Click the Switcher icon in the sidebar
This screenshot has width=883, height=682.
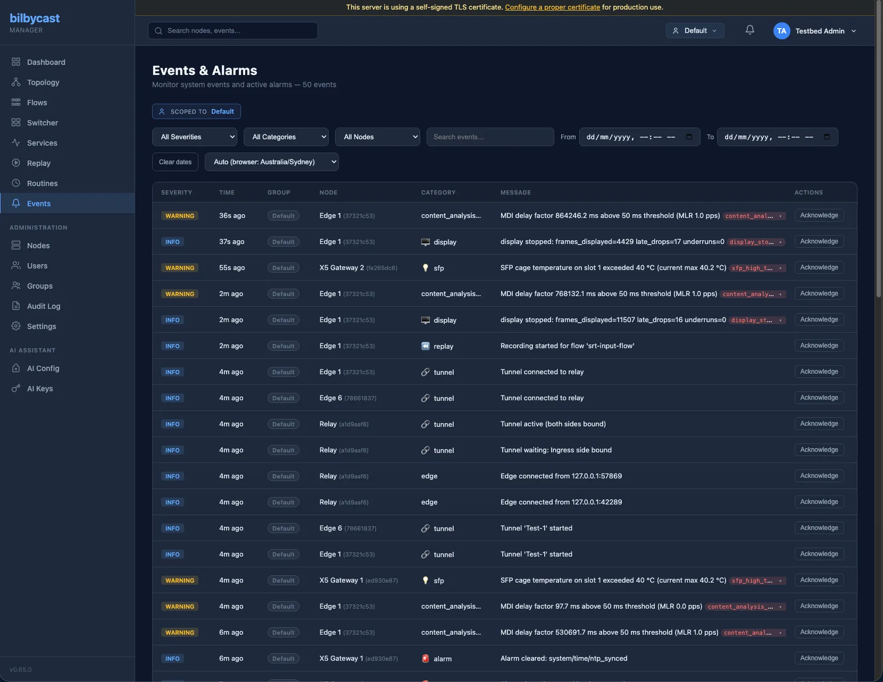coord(16,123)
